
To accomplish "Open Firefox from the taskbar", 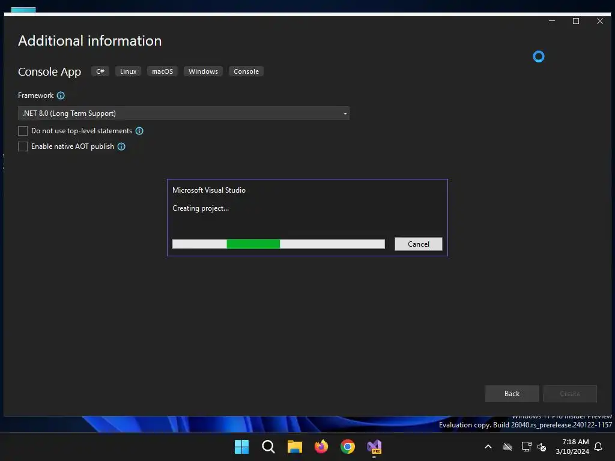I will click(321, 447).
